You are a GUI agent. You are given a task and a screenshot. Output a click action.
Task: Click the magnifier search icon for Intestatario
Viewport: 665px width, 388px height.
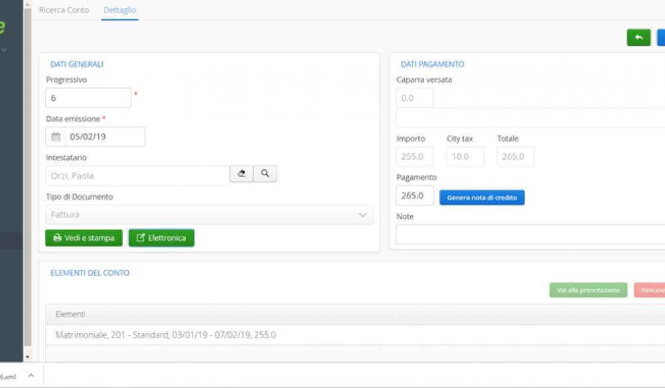(265, 174)
